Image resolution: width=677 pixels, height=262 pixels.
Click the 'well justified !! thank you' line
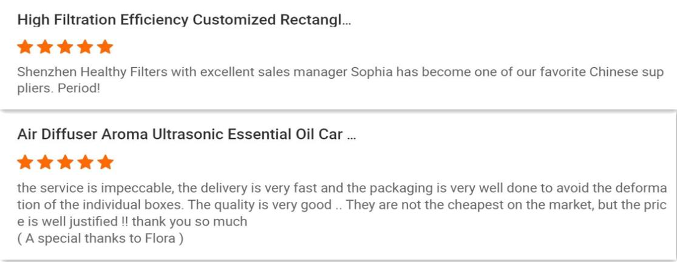pos(132,222)
